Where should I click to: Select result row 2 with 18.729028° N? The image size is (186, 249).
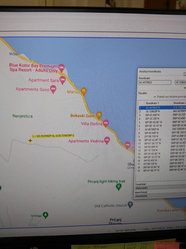tap(162, 111)
